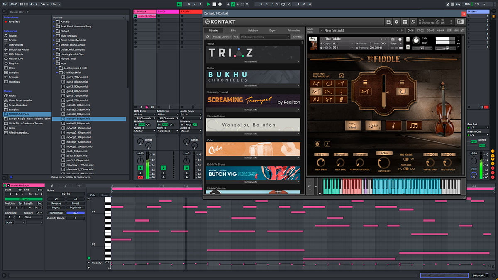
Task: Click the music note icon beside gear
Action: click(x=327, y=144)
